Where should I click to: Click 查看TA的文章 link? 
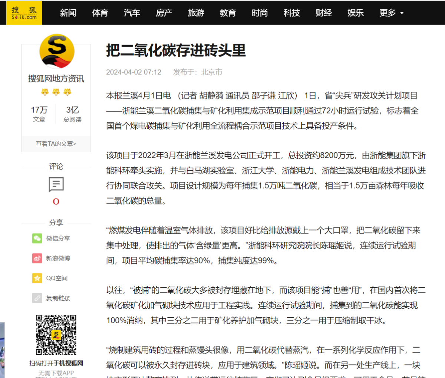[x=56, y=144]
